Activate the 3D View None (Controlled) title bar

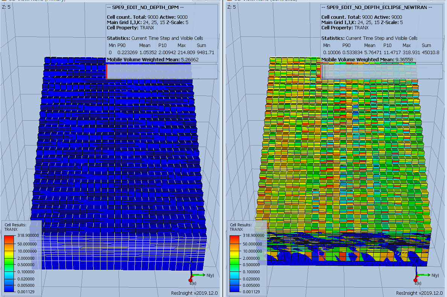point(263,2)
